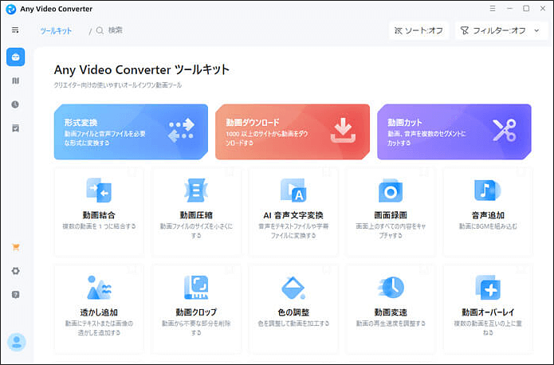
Task: Click the 音声追加 music note icon
Action: point(488,190)
